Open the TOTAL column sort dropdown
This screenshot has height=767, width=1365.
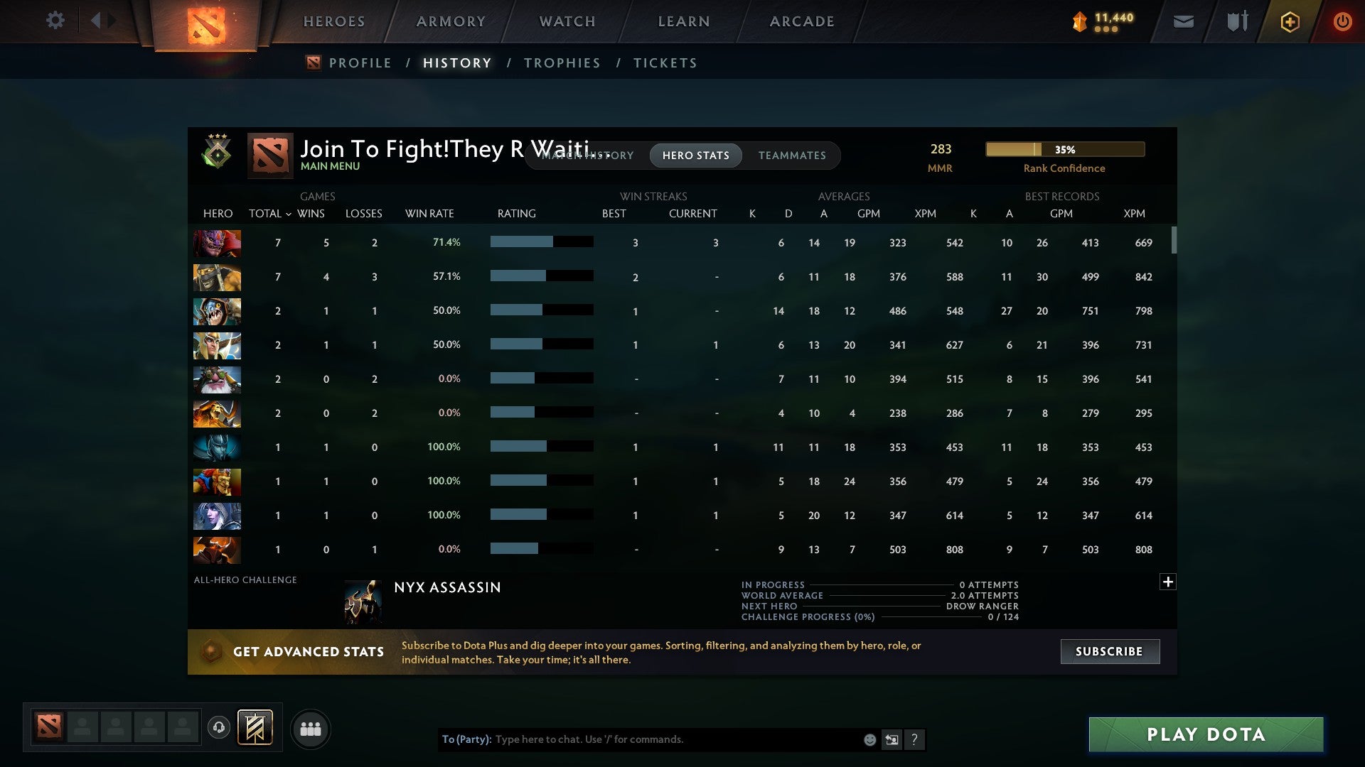[x=270, y=213]
